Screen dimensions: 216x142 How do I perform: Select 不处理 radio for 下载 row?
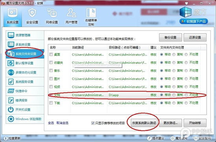[186, 103]
